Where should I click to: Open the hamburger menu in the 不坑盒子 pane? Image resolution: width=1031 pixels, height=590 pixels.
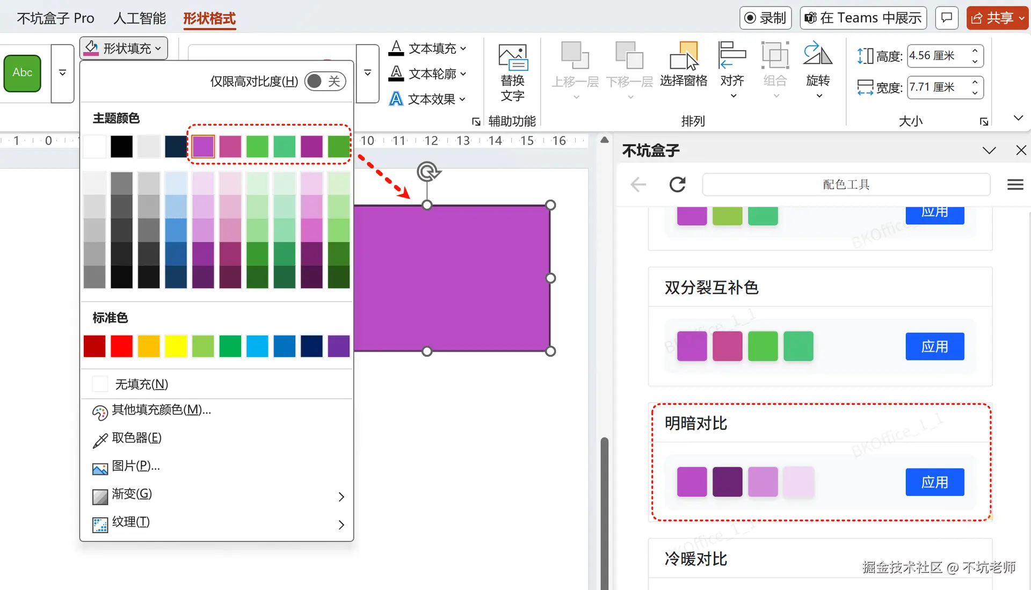point(1015,185)
